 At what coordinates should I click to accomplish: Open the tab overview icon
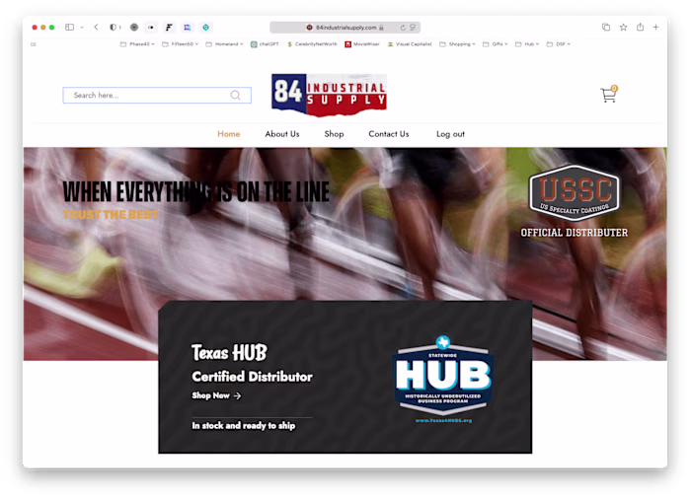click(606, 28)
